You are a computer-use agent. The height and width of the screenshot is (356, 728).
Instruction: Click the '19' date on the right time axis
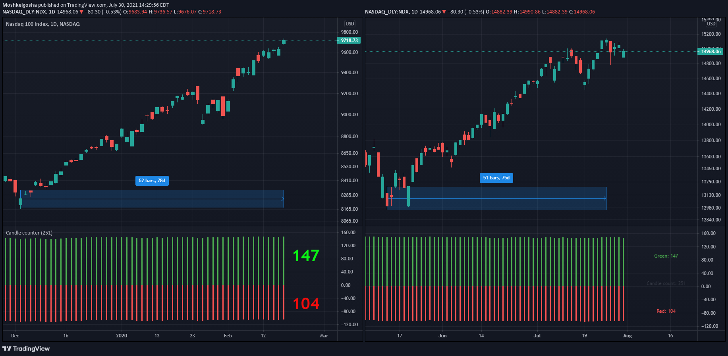pos(584,336)
